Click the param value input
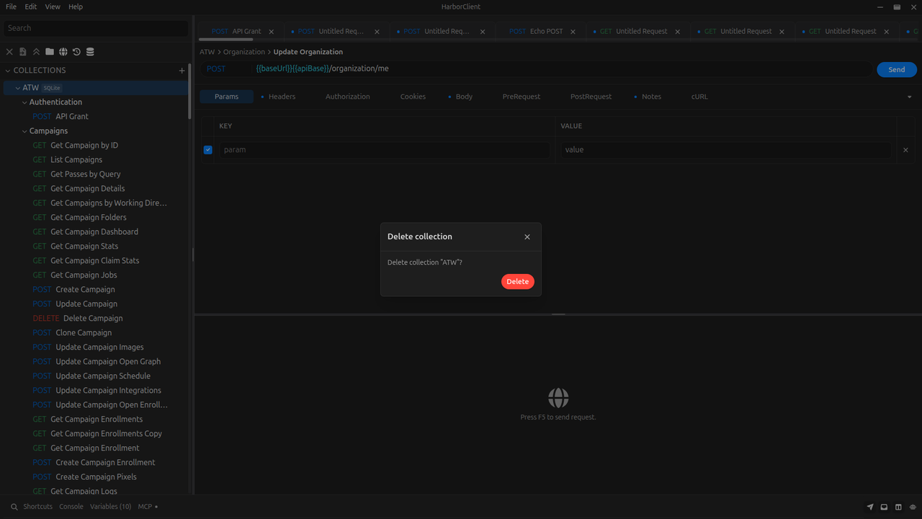Image resolution: width=922 pixels, height=519 pixels. click(725, 150)
